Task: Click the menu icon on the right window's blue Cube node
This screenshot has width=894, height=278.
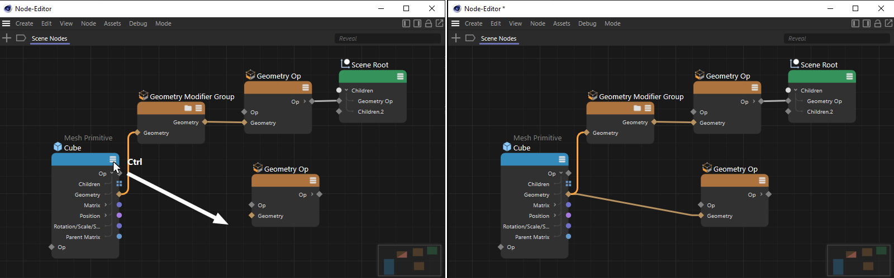Action: pyautogui.click(x=562, y=159)
